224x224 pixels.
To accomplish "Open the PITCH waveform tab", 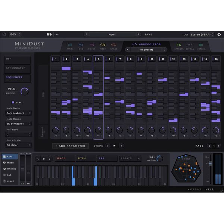I will (x=103, y=47).
